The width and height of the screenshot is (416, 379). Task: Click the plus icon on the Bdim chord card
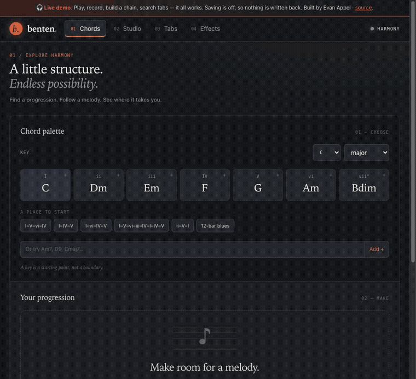(384, 175)
